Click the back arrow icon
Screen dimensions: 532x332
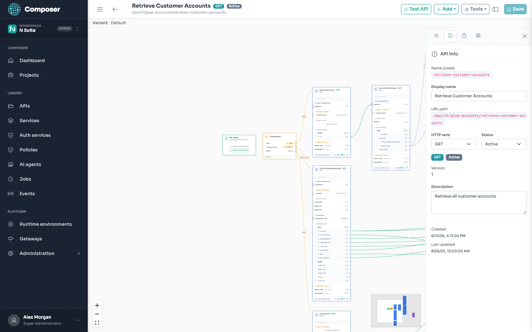tap(115, 9)
